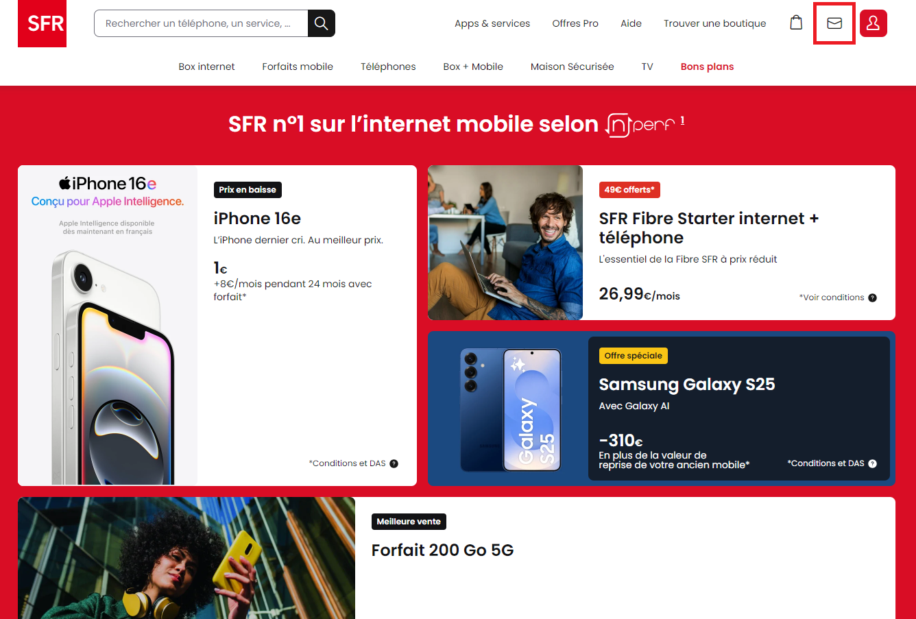Open the Aide page
Screen dimensions: 916x619
click(631, 23)
